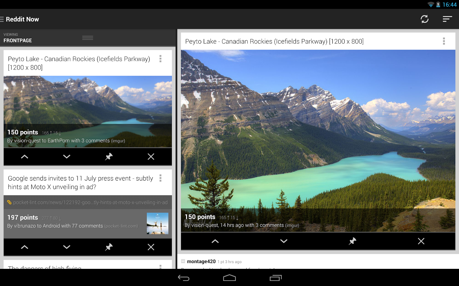The image size is (459, 286).
Task: Open overflow menu in Peyto Lake detail pane
Action: (x=444, y=41)
